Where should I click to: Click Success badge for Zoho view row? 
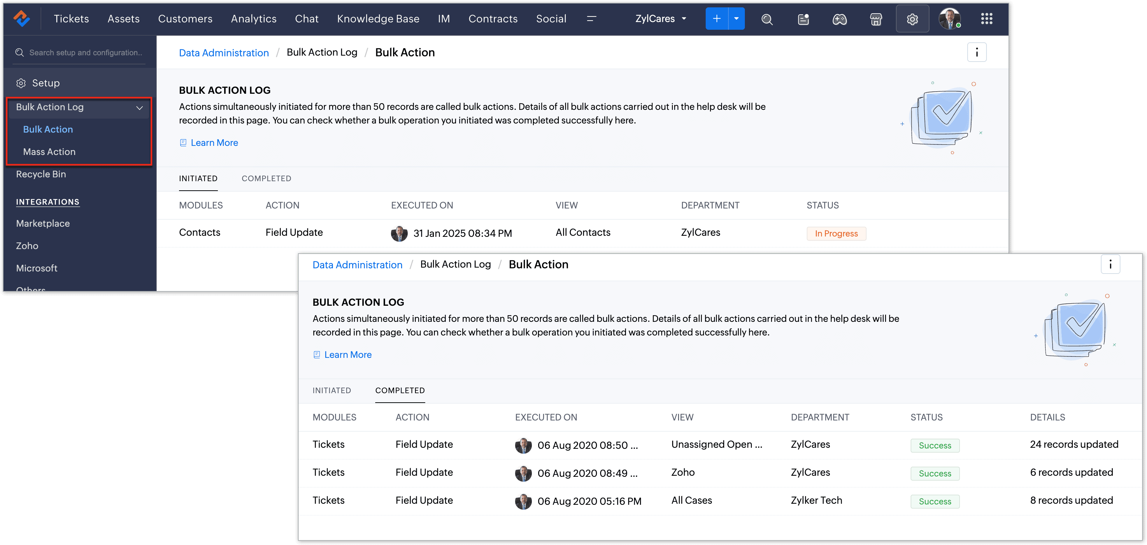point(935,474)
